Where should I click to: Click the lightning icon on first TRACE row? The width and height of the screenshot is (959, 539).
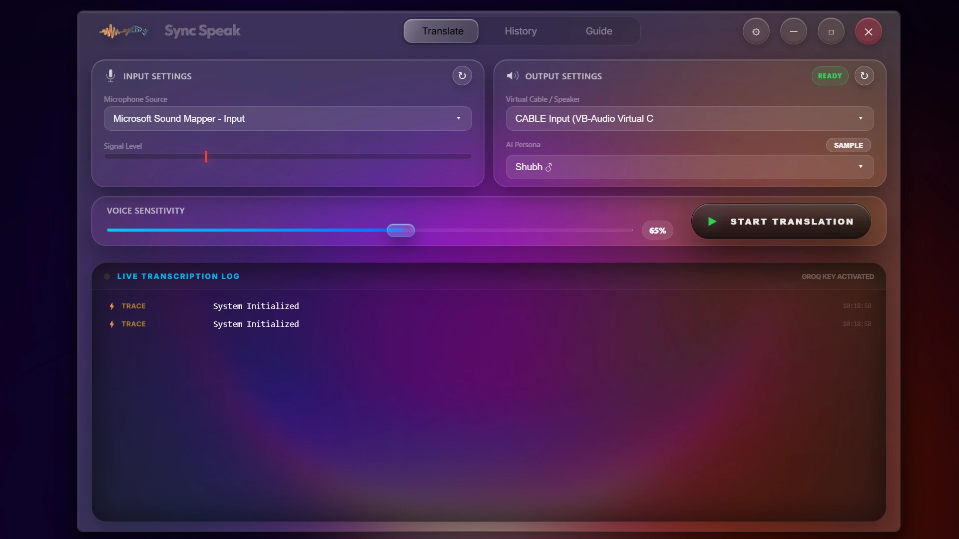tap(112, 306)
